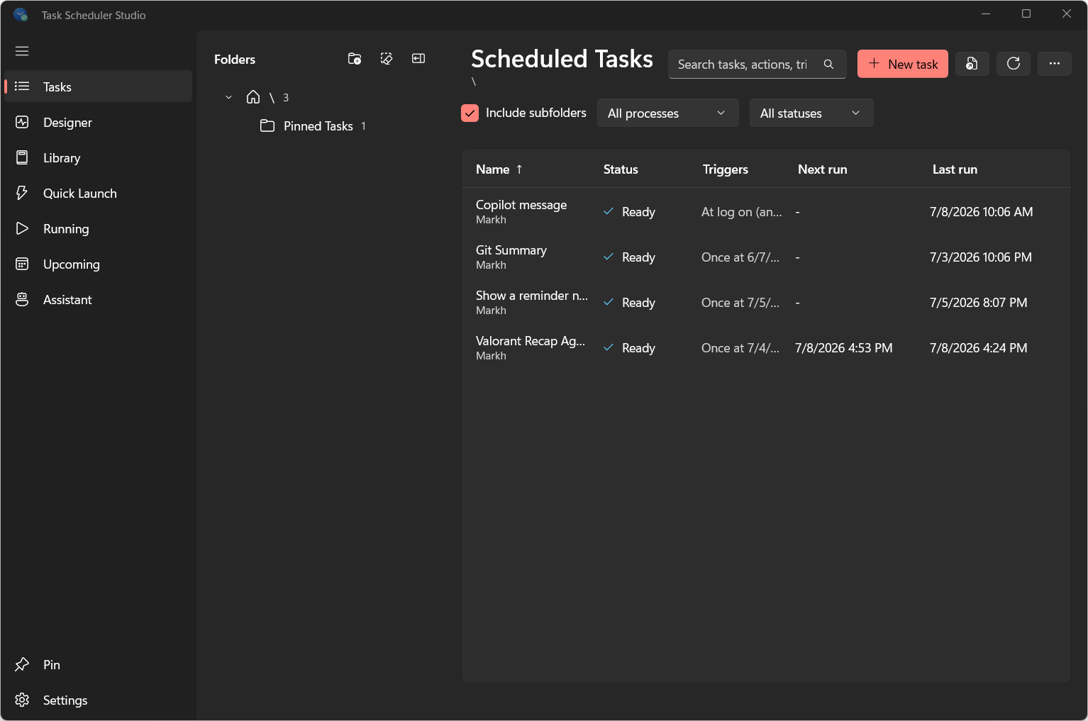This screenshot has width=1088, height=721.
Task: Click the Pin item in sidebar
Action: (99, 664)
